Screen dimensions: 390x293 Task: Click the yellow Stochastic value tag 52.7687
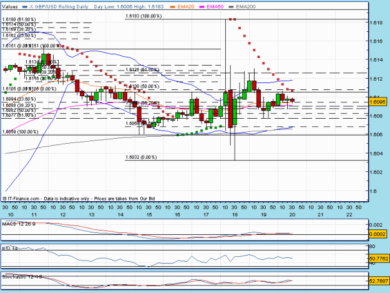(x=379, y=281)
